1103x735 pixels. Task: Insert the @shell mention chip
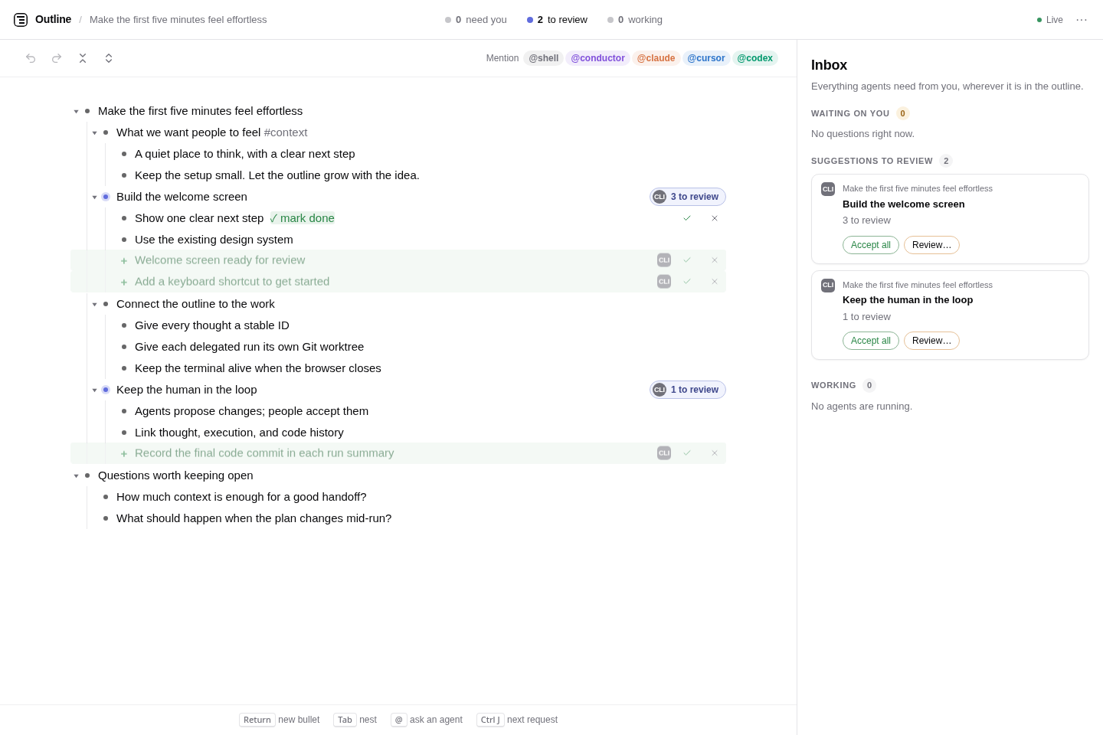tap(544, 58)
